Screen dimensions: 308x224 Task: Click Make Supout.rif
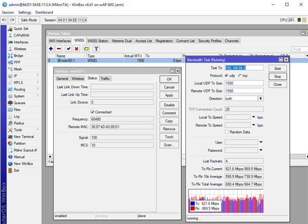tap(25, 150)
